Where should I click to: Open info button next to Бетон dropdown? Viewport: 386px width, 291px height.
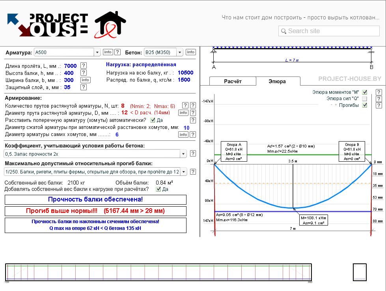point(190,52)
